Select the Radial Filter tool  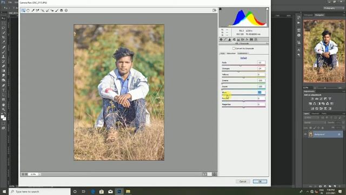(66, 10)
